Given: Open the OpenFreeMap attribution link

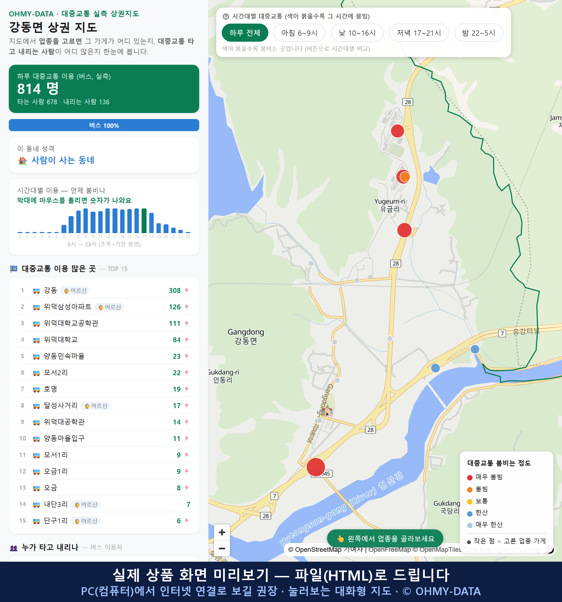Looking at the screenshot, I should [x=389, y=549].
